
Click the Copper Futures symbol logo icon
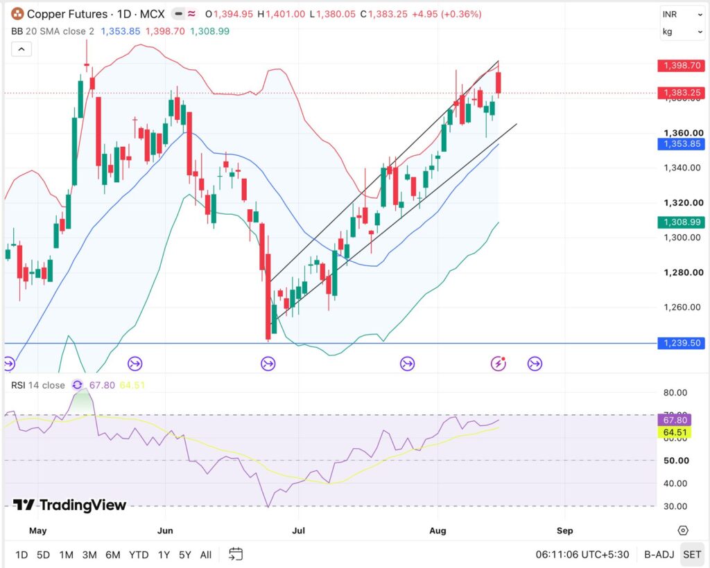(17, 14)
